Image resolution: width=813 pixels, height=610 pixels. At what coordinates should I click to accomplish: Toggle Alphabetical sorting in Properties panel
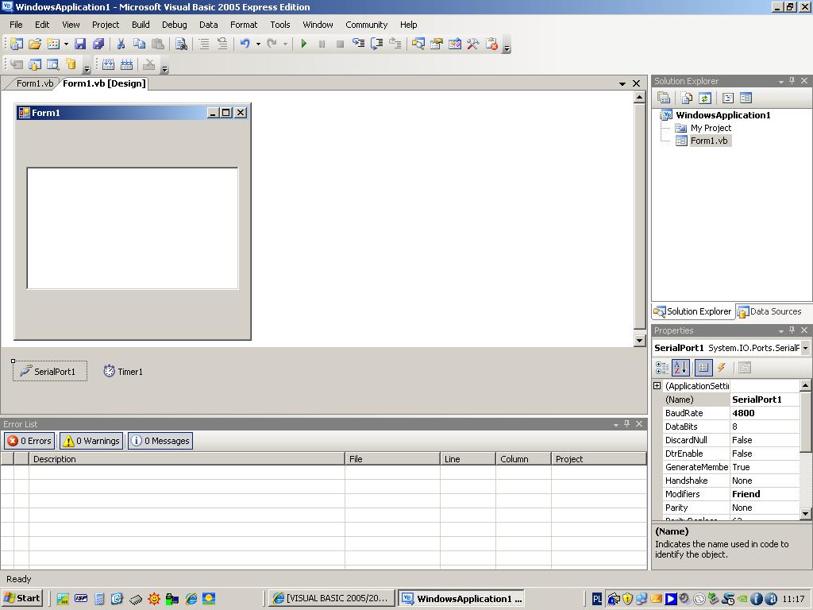[680, 367]
